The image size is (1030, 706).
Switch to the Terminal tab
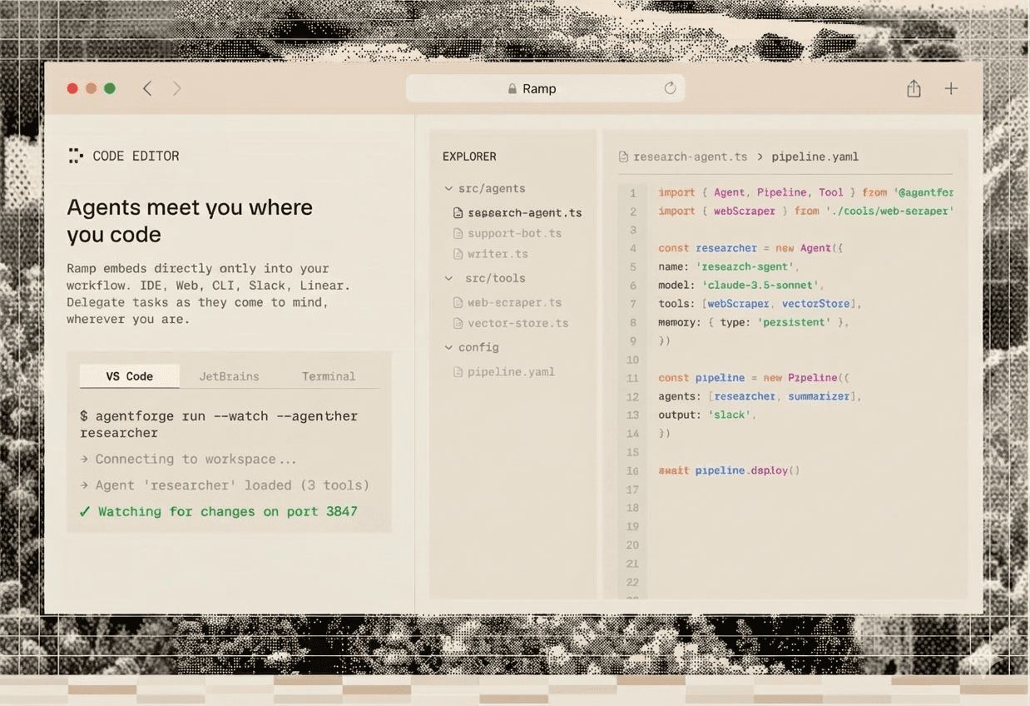[x=329, y=376]
